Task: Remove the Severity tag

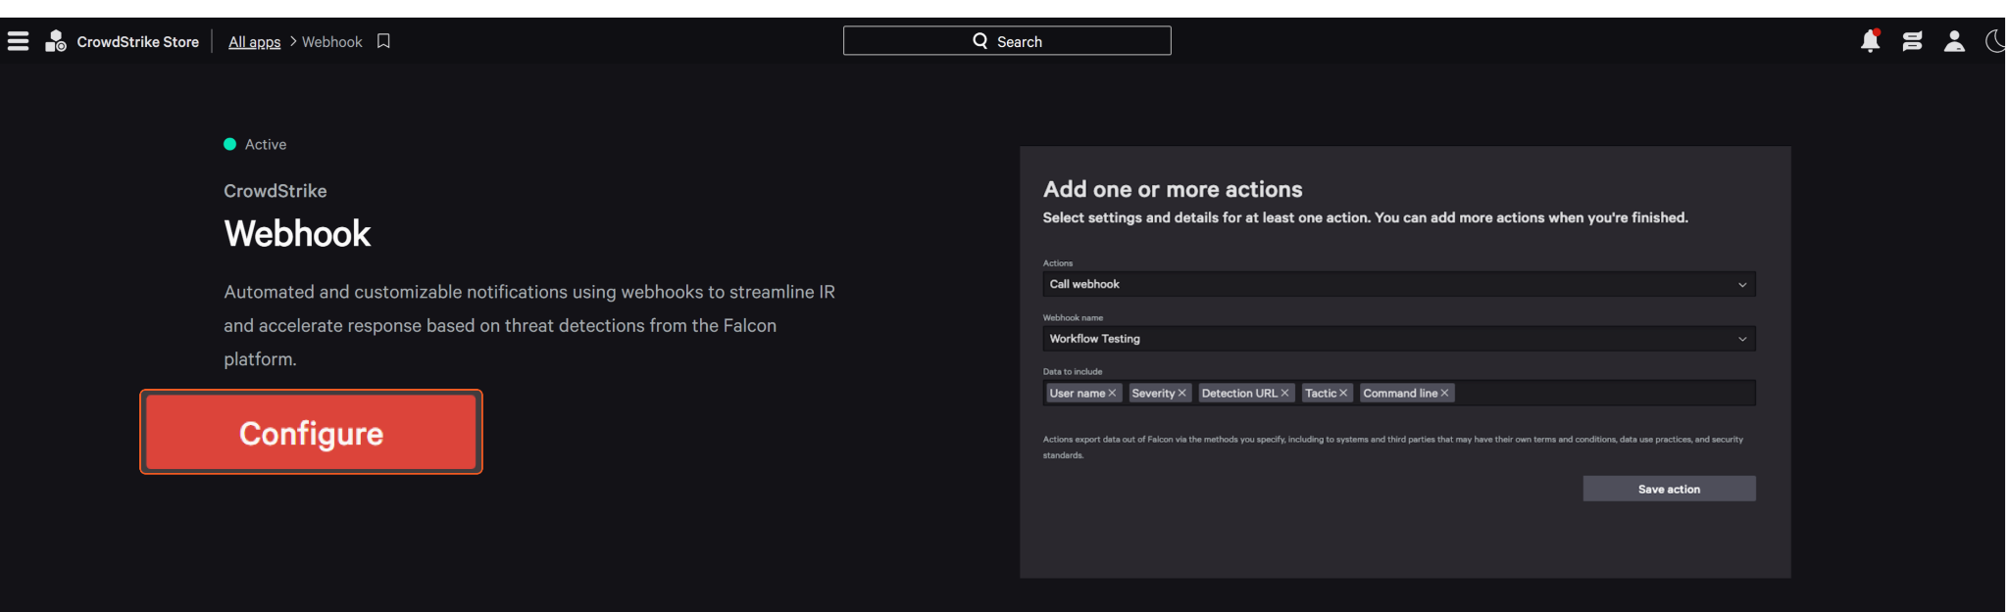Action: (1182, 394)
